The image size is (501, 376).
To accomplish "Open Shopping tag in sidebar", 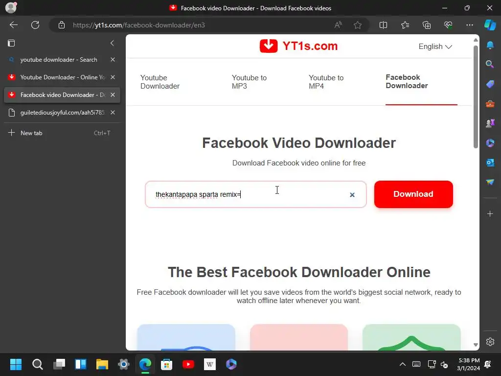I will (x=490, y=84).
